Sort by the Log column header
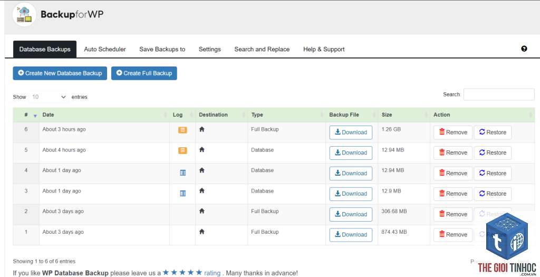 point(182,114)
